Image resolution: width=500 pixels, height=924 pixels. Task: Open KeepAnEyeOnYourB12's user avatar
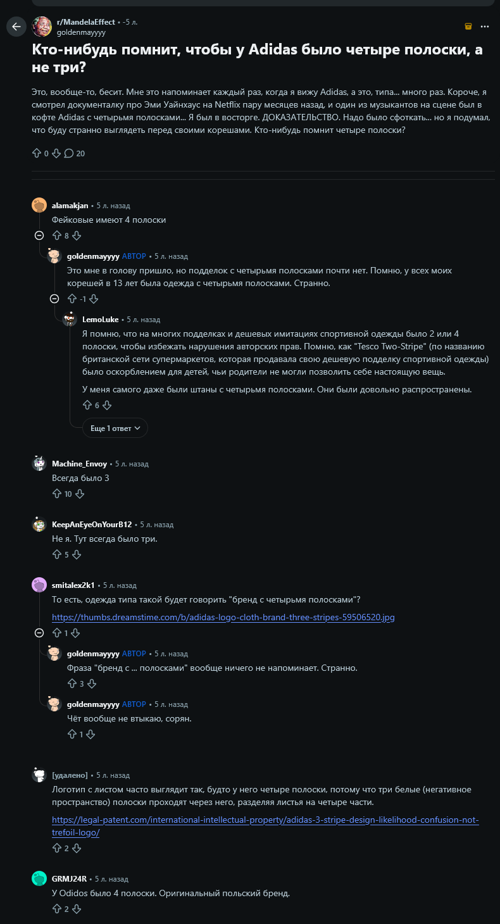tap(39, 524)
